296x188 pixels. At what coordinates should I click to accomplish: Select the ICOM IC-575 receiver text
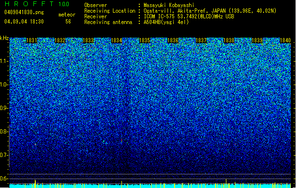pyautogui.click(x=189, y=16)
